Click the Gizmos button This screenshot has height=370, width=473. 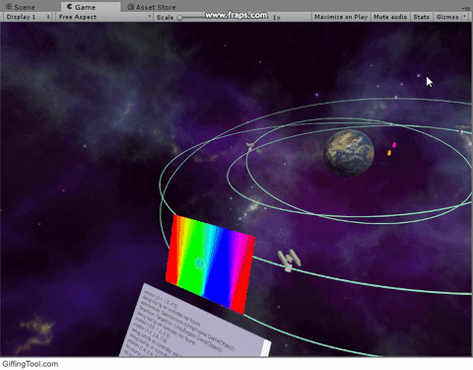447,17
